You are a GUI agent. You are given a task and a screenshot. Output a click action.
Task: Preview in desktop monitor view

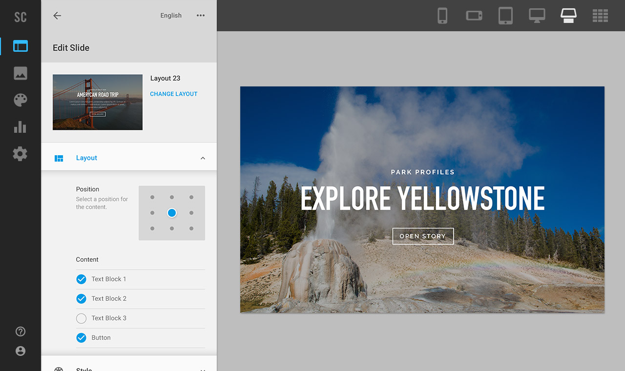pyautogui.click(x=537, y=16)
